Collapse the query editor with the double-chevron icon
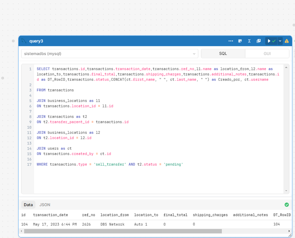Viewport: 295px width, 238px height. click(x=249, y=41)
